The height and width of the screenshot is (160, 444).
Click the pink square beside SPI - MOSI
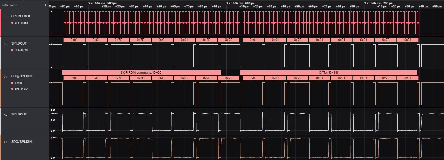(12, 50)
